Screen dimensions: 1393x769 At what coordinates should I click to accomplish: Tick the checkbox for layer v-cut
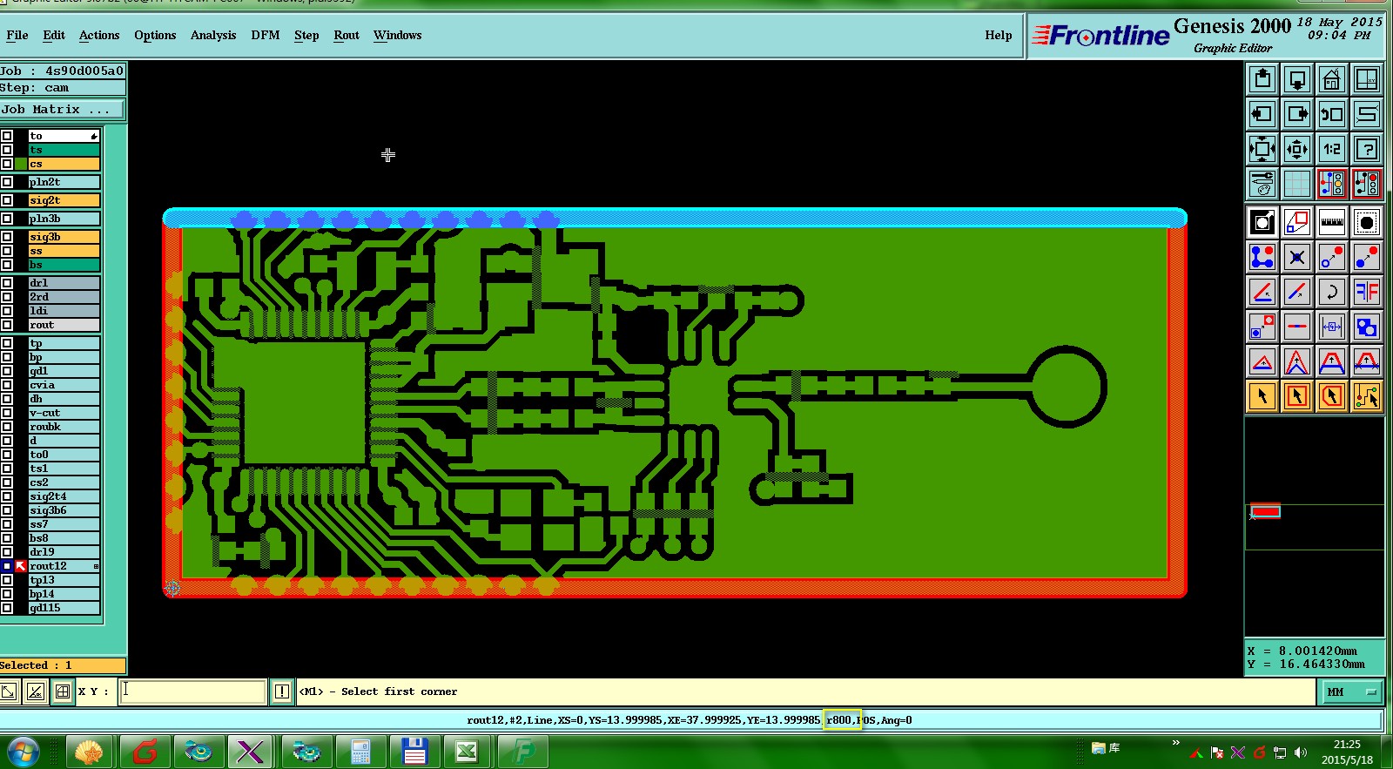pyautogui.click(x=7, y=413)
